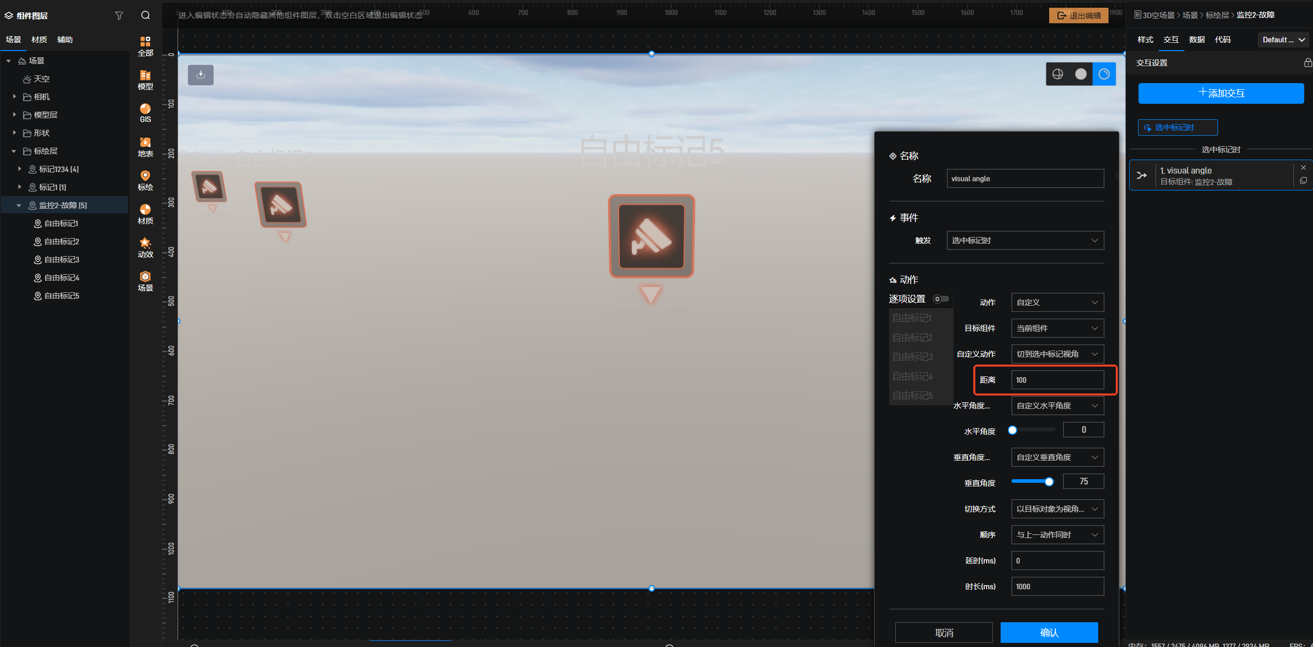Select the white sphere display mode
Viewport: 1313px width, 647px height.
tap(1081, 74)
